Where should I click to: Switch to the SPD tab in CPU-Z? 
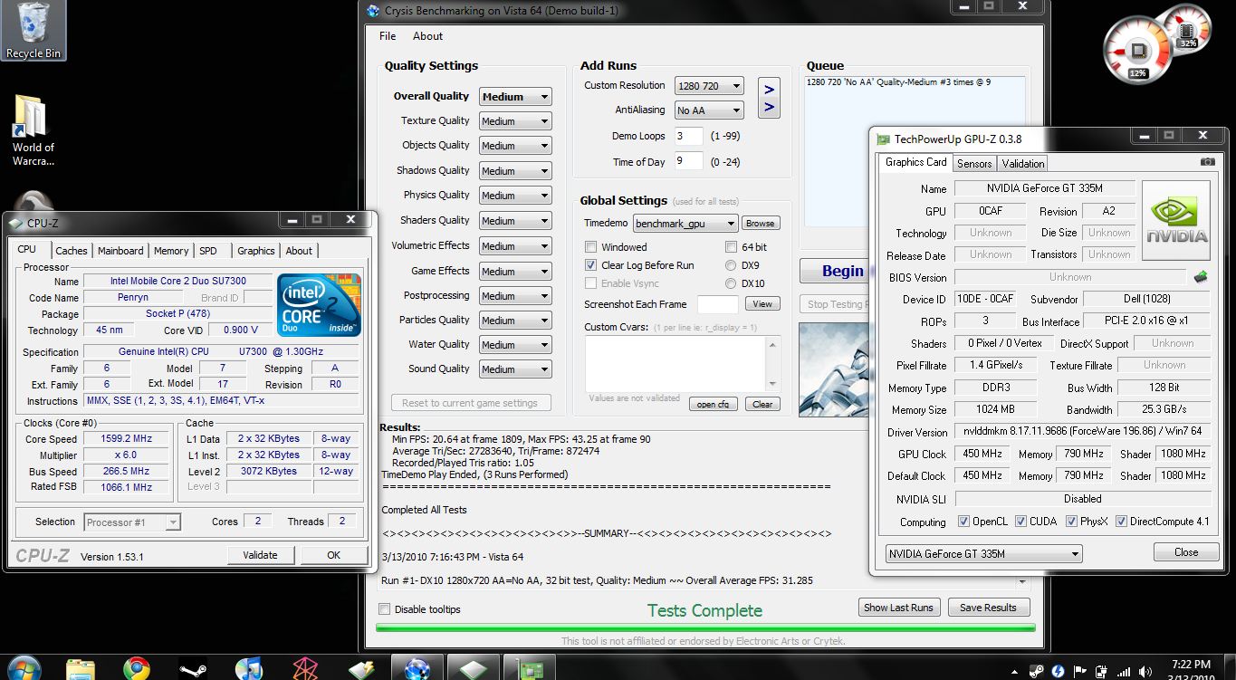pyautogui.click(x=208, y=251)
